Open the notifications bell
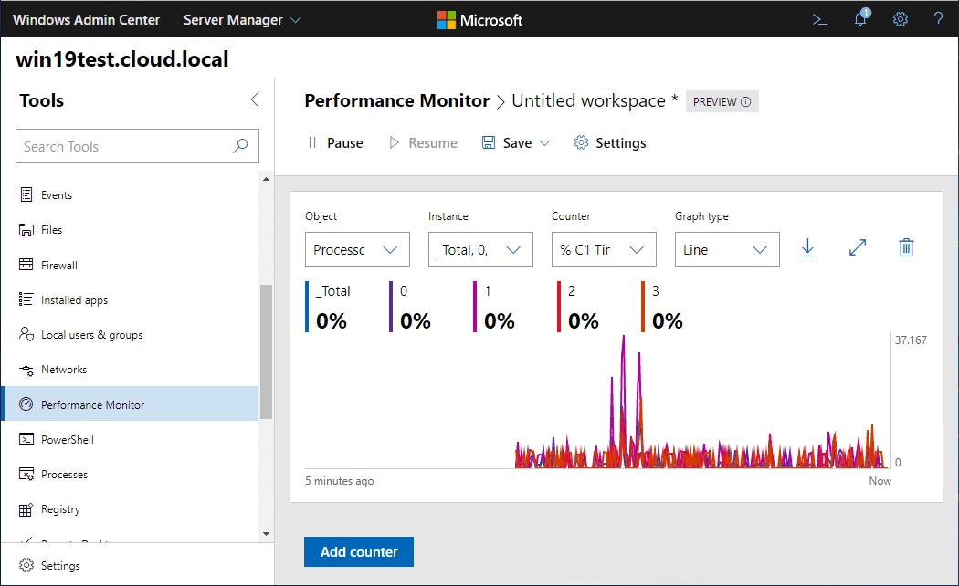 click(860, 19)
